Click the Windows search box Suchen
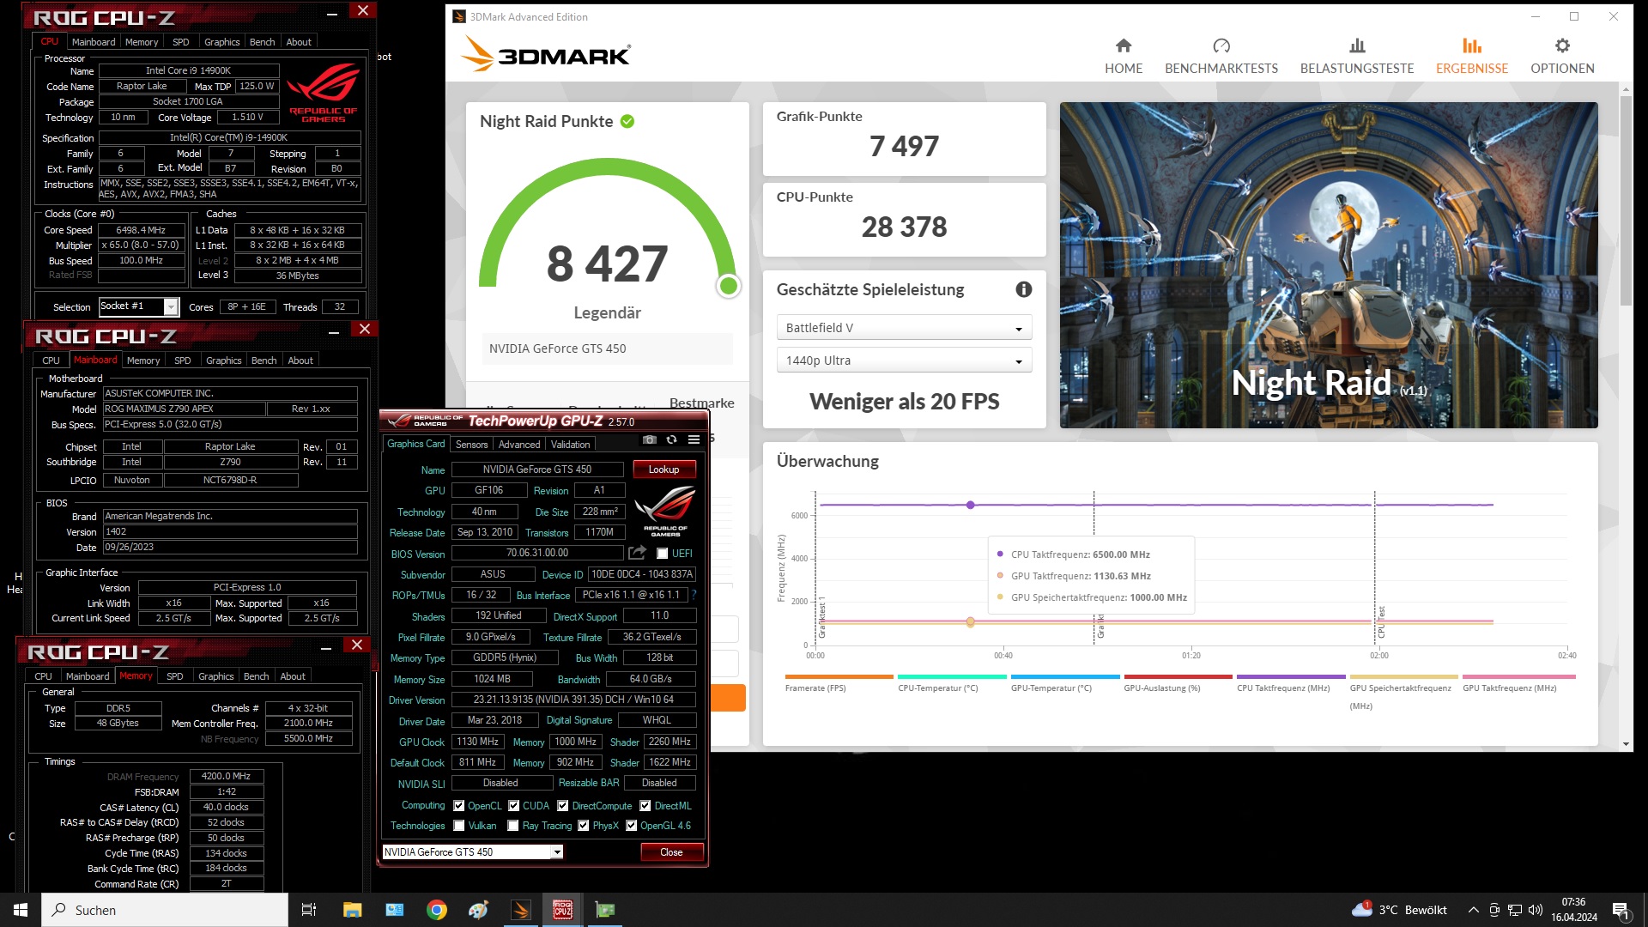The image size is (1648, 927). coord(165,910)
